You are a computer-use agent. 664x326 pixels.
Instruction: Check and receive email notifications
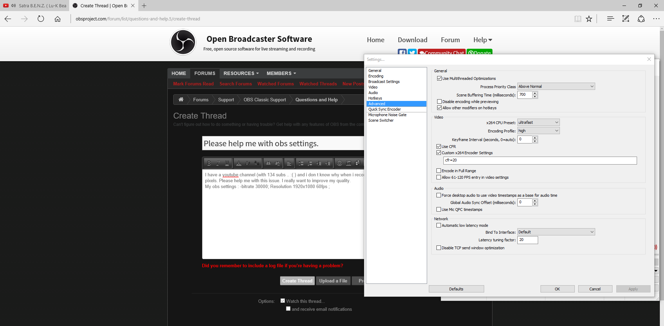pyautogui.click(x=288, y=309)
